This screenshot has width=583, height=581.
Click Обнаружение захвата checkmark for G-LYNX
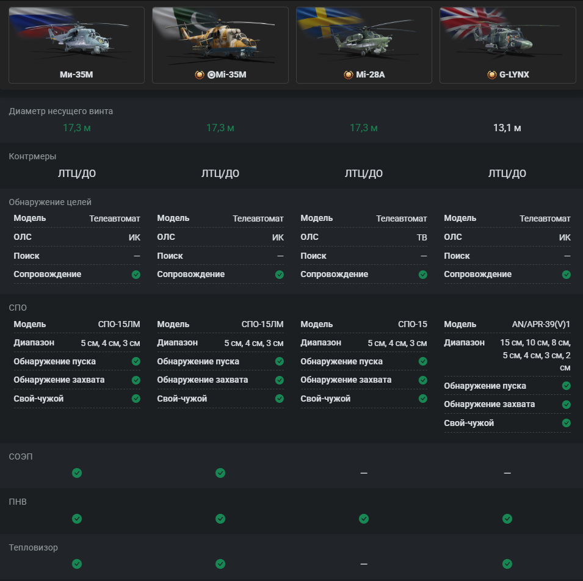coord(567,405)
